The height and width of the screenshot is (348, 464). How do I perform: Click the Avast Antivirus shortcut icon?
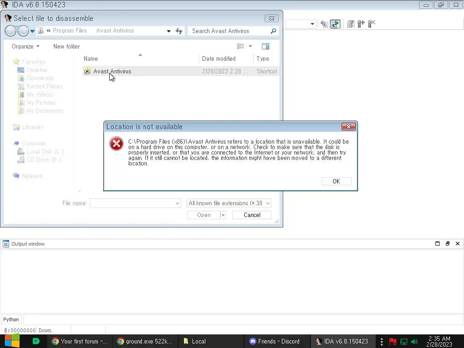87,71
